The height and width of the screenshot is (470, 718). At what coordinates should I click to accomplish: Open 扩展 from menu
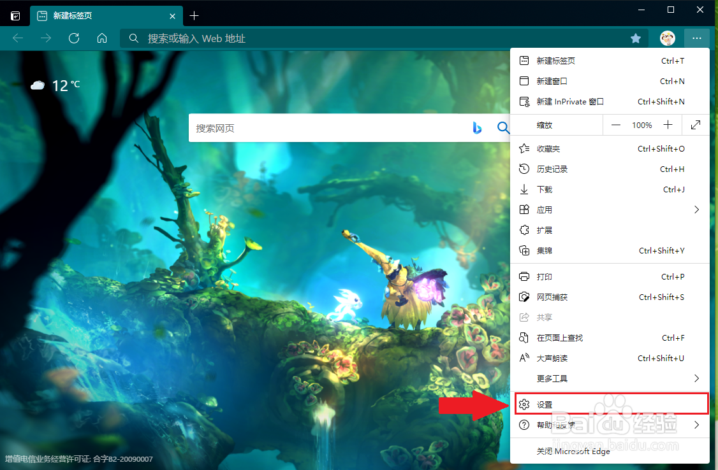point(610,231)
